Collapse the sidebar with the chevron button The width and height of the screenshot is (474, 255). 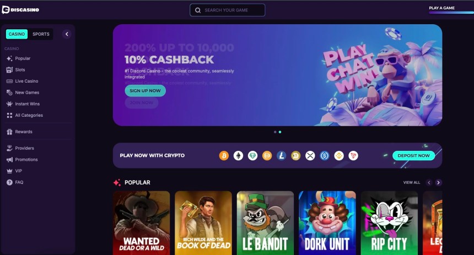click(67, 34)
